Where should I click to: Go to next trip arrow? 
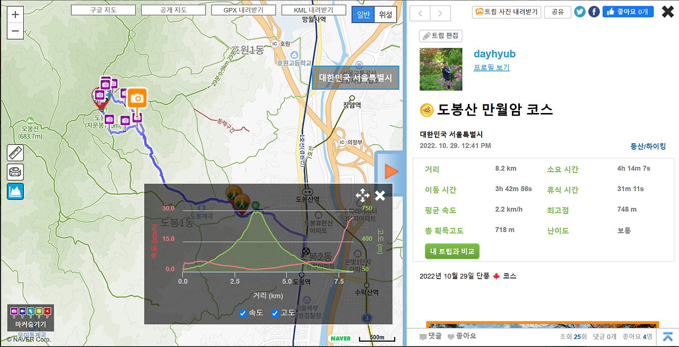click(x=440, y=14)
